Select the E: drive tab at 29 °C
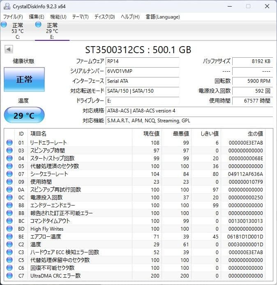 tap(52, 31)
